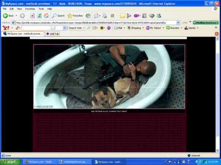Expand the Yahoo Mail dropdown arrow
Screen dimensions: 221x165
[x=124, y=28]
